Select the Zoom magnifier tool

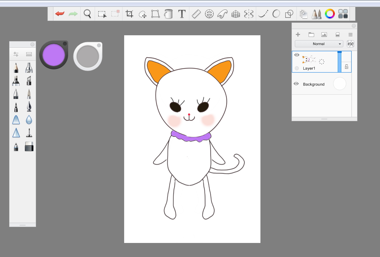(x=87, y=14)
